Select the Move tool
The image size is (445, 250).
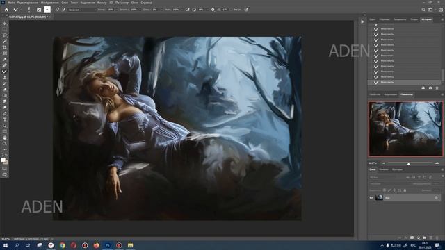coord(5,23)
